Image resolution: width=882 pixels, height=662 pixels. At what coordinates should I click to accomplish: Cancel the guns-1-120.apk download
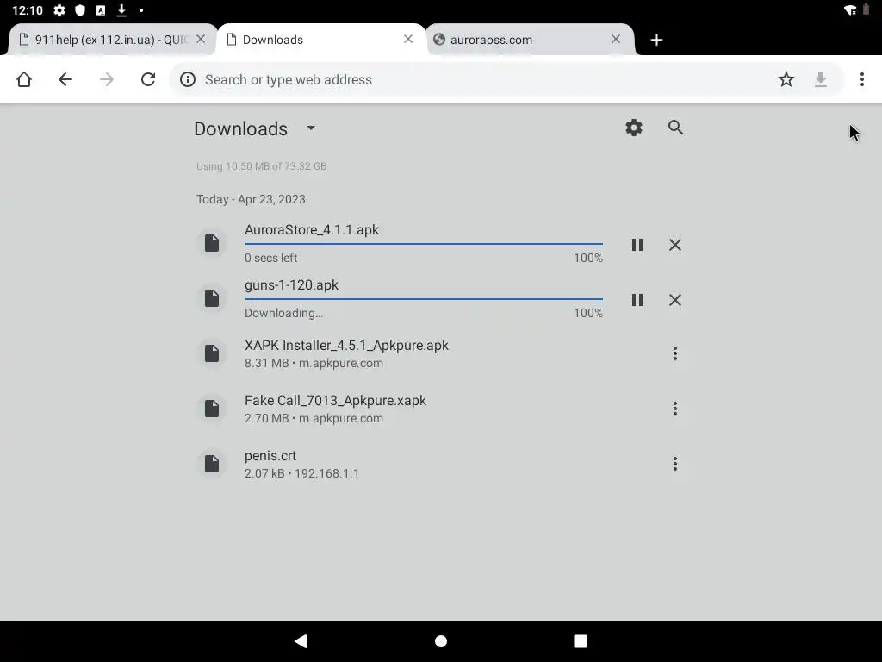point(675,300)
